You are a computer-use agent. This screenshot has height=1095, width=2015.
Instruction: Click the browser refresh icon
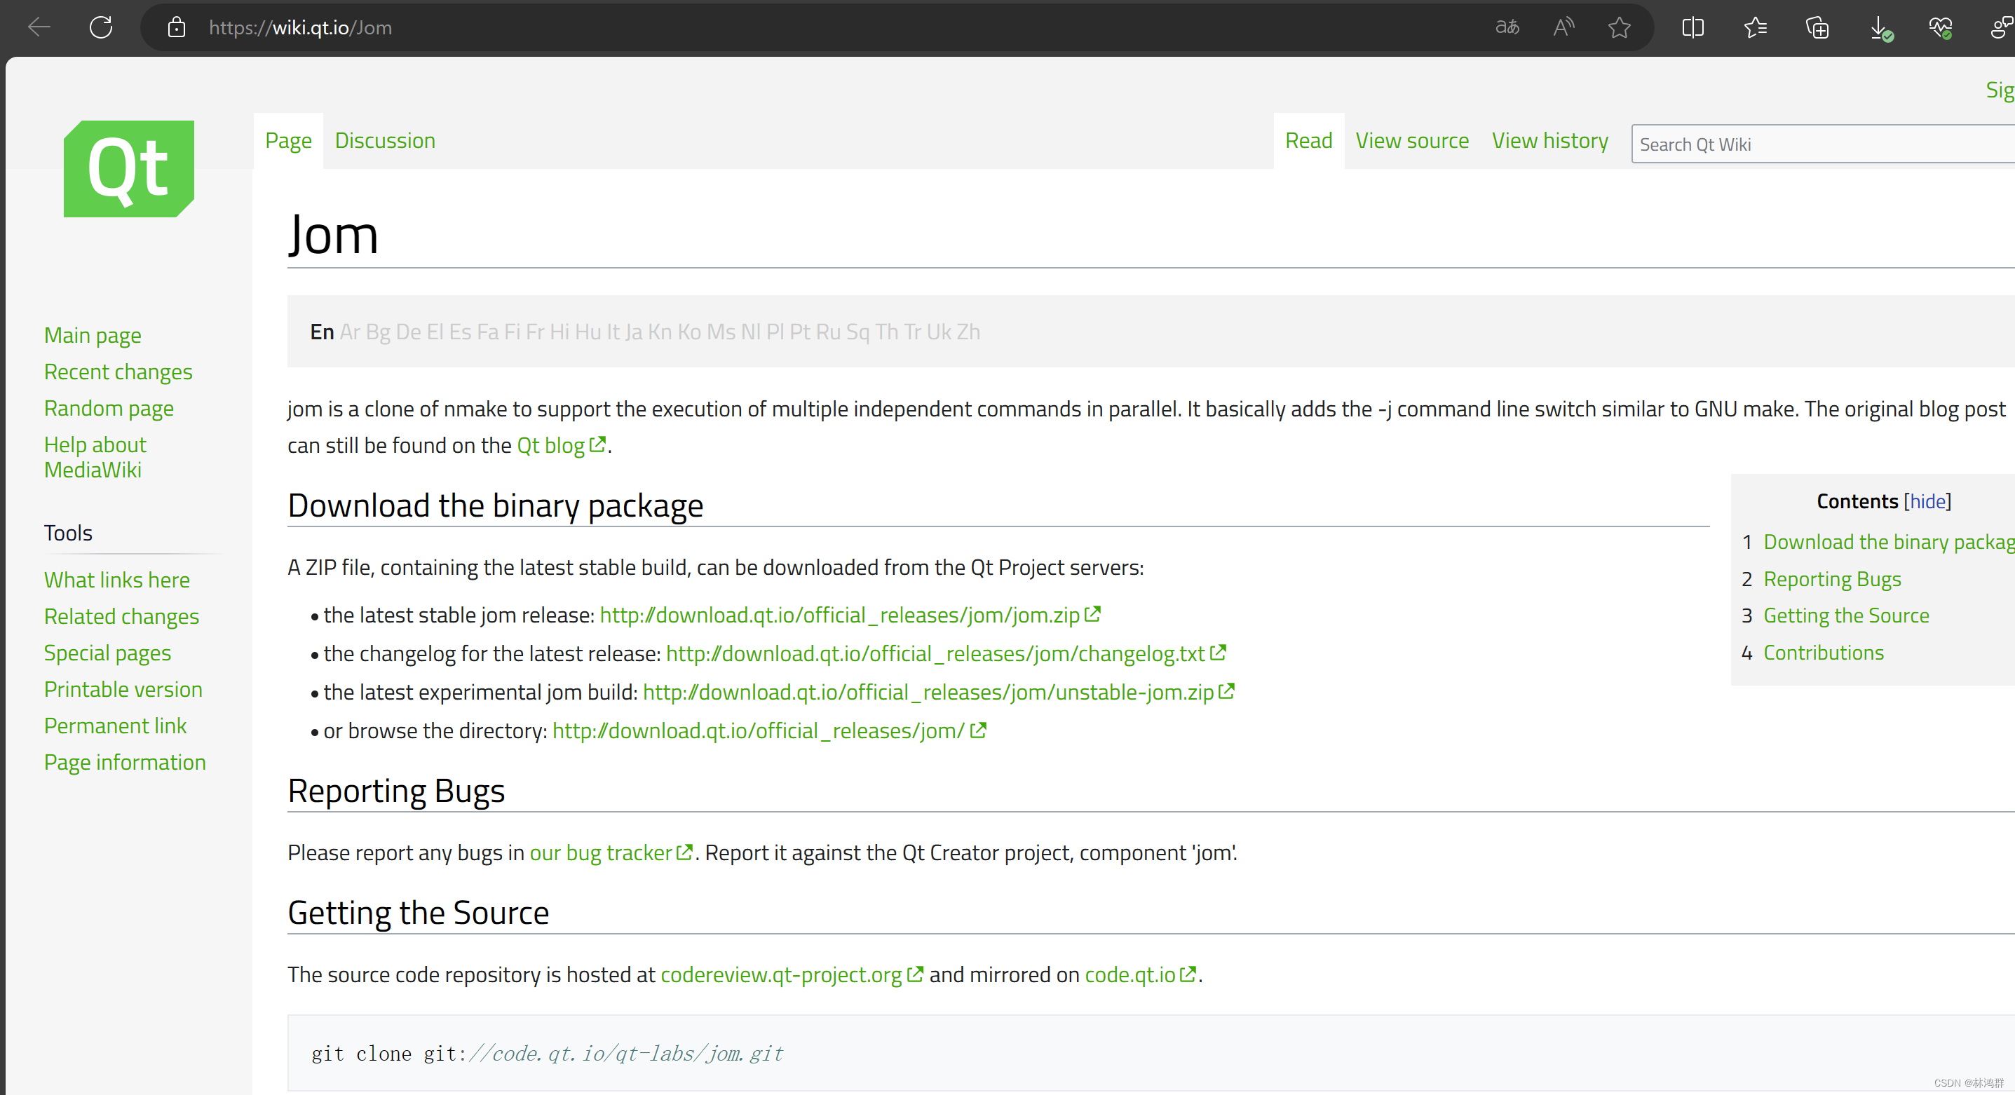pos(101,27)
